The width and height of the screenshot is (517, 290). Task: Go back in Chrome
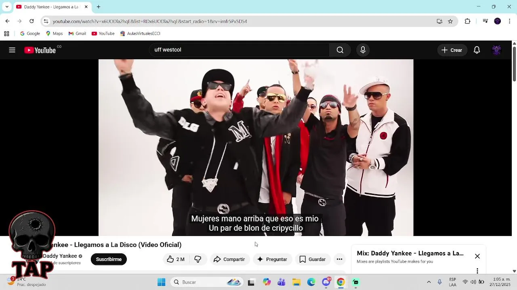point(7,21)
